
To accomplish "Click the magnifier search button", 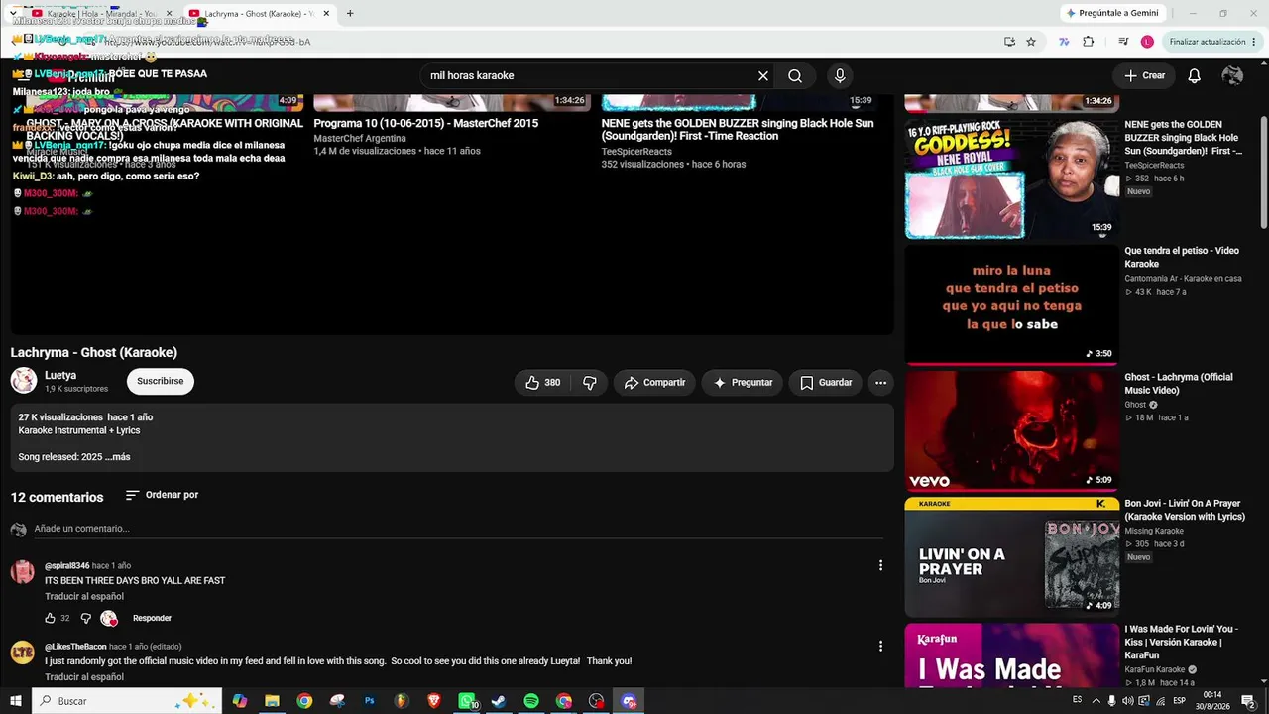I will click(795, 76).
